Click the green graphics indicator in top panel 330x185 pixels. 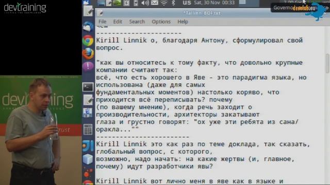pyautogui.click(x=118, y=3)
